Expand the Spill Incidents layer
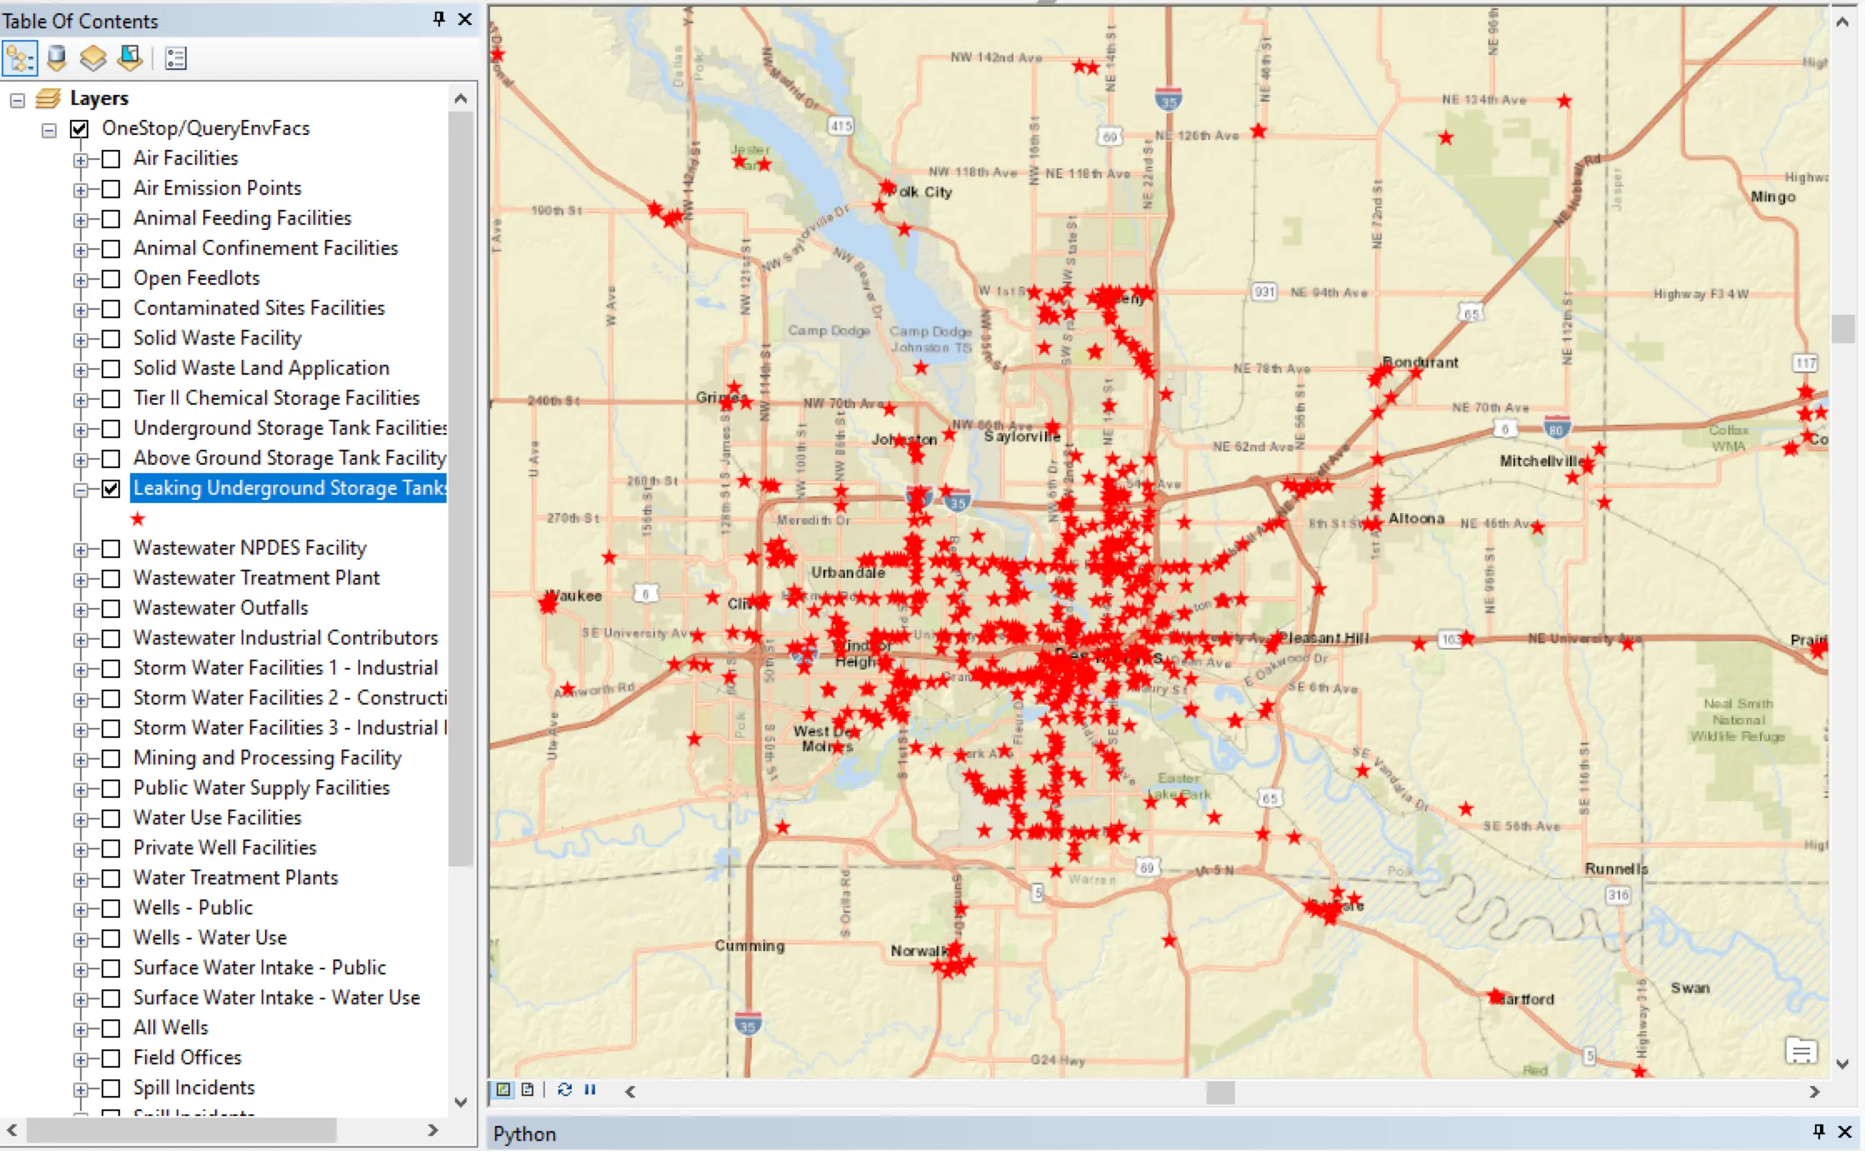This screenshot has width=1865, height=1151. pyautogui.click(x=80, y=1088)
